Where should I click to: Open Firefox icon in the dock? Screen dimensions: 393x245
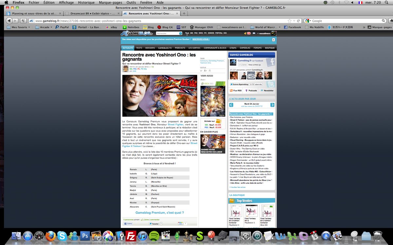tap(50, 236)
